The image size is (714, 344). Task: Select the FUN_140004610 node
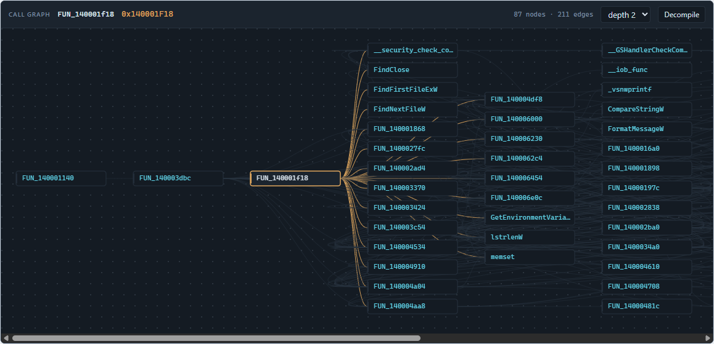(647, 266)
